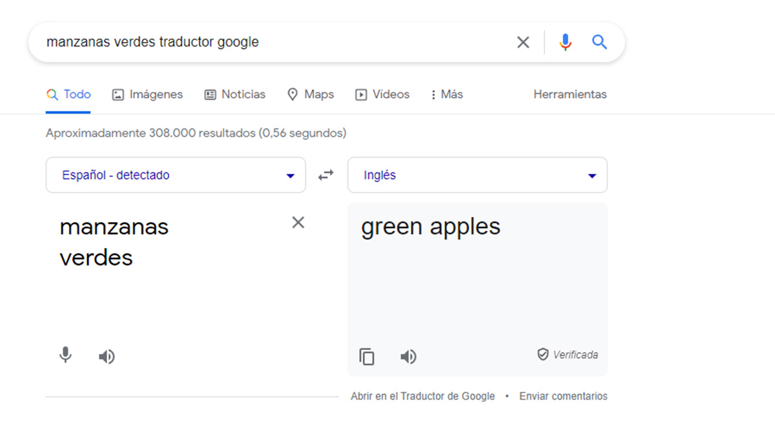Viewport: 775px width, 436px height.
Task: Click the Enviar comentarios link
Action: [x=563, y=396]
